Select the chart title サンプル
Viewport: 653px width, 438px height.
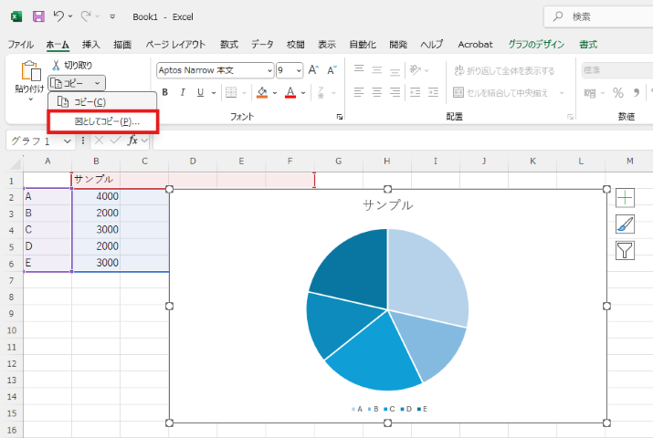point(388,205)
